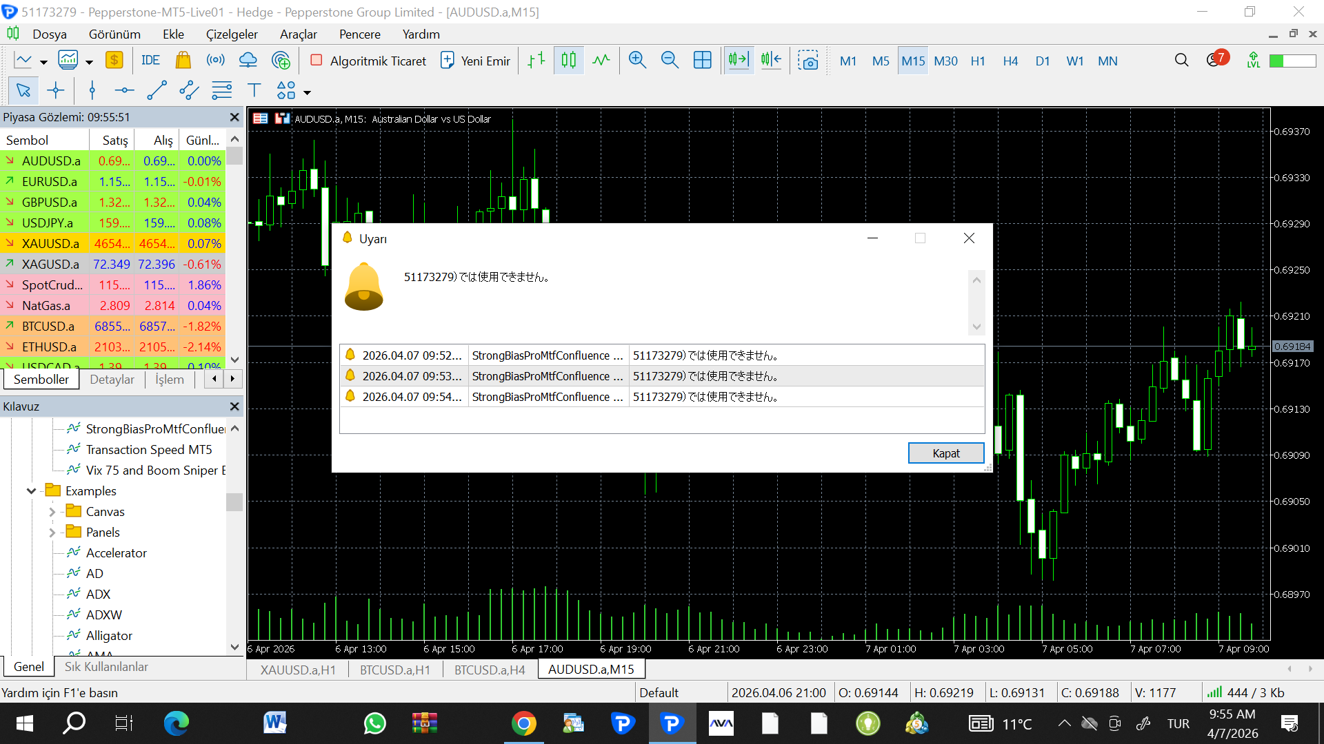Select the H4 timeframe button

(1010, 61)
